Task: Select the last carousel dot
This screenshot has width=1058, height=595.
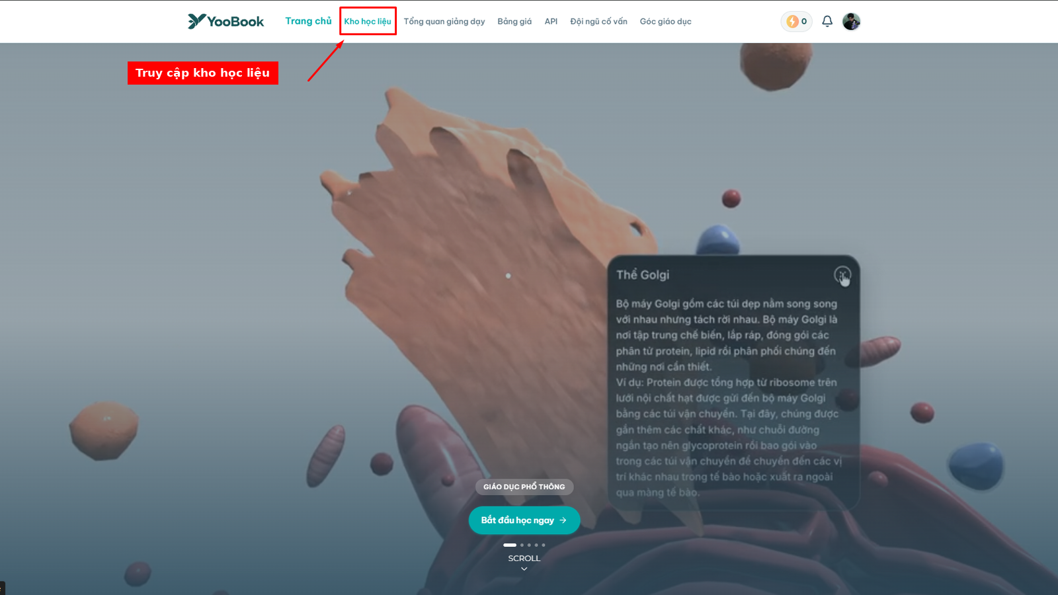Action: pyautogui.click(x=544, y=545)
